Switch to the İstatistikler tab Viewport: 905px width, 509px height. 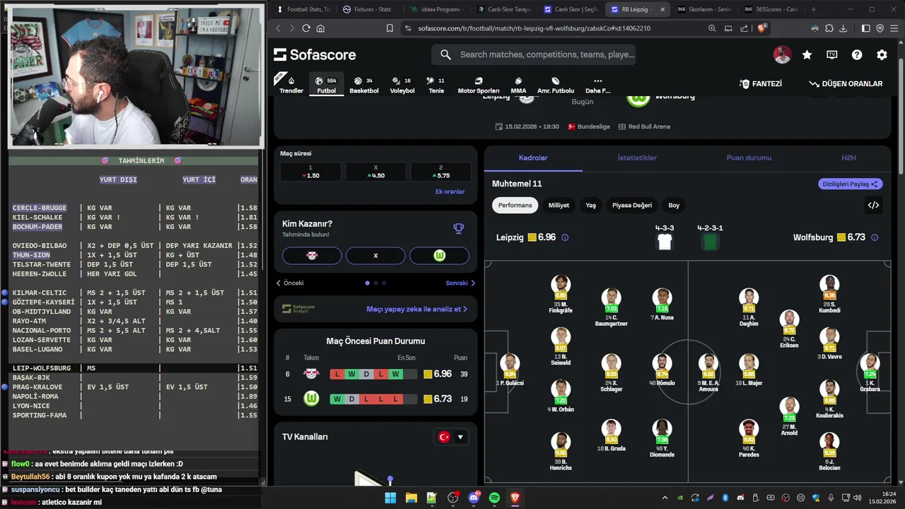click(x=637, y=158)
